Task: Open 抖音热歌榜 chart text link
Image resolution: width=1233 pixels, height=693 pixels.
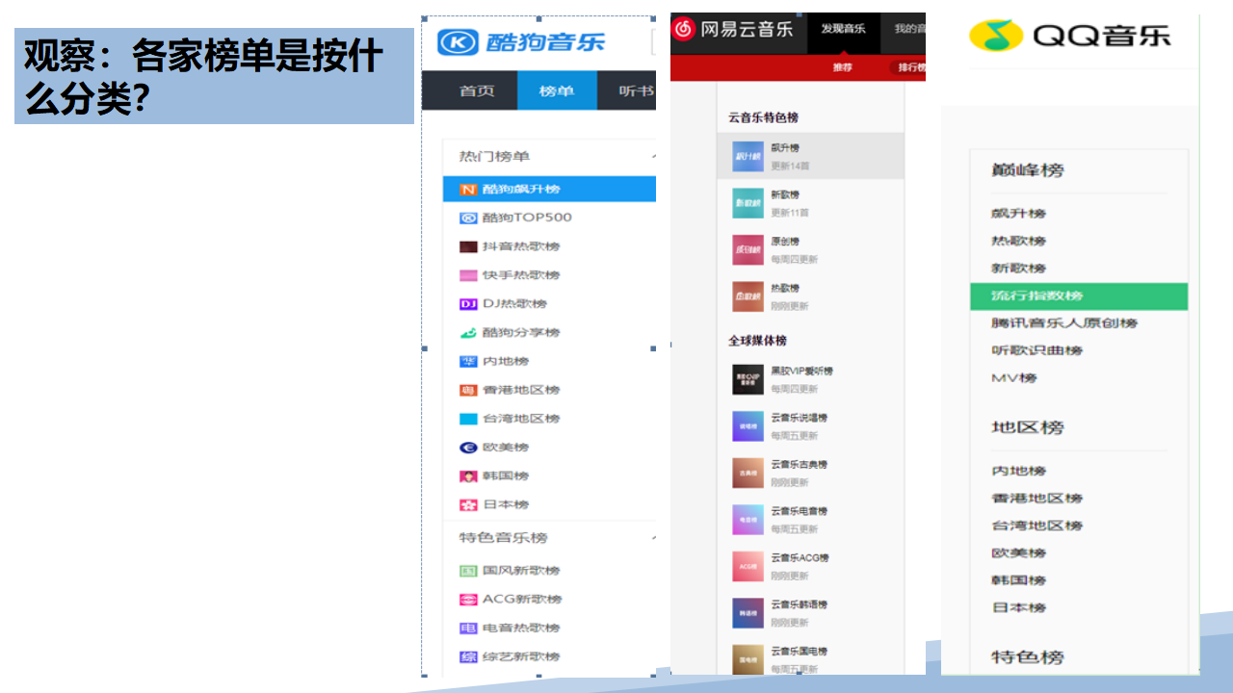Action: (x=521, y=246)
